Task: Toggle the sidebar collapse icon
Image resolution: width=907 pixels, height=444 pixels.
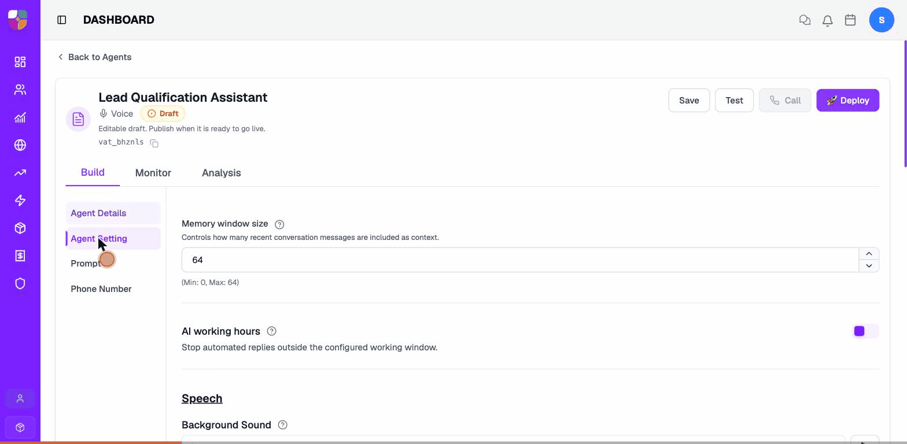Action: click(x=62, y=20)
